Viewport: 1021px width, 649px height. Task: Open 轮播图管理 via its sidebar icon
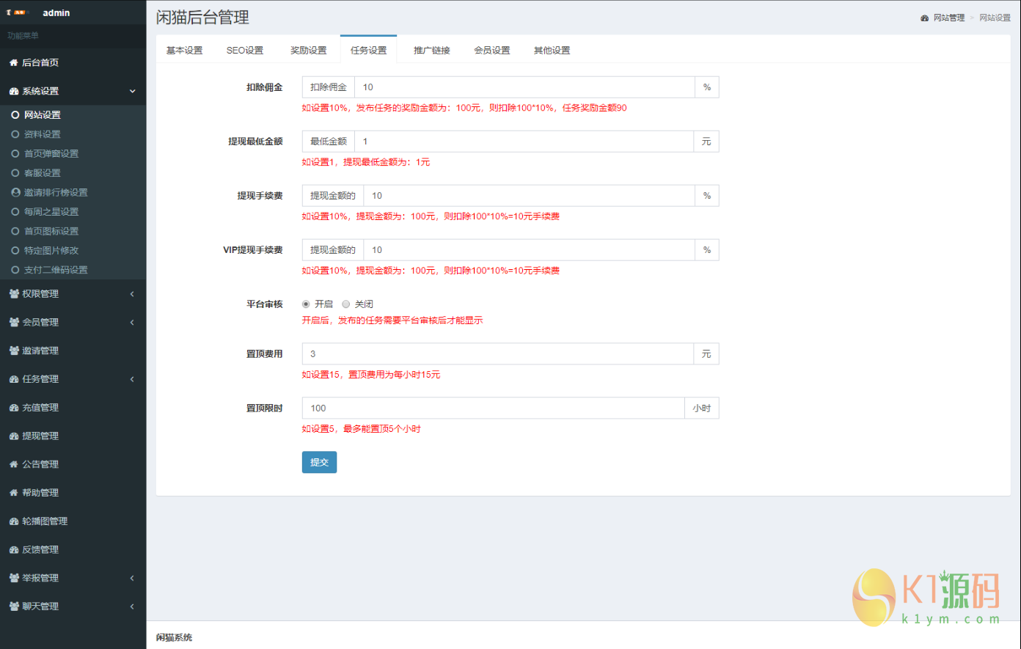[x=14, y=521]
